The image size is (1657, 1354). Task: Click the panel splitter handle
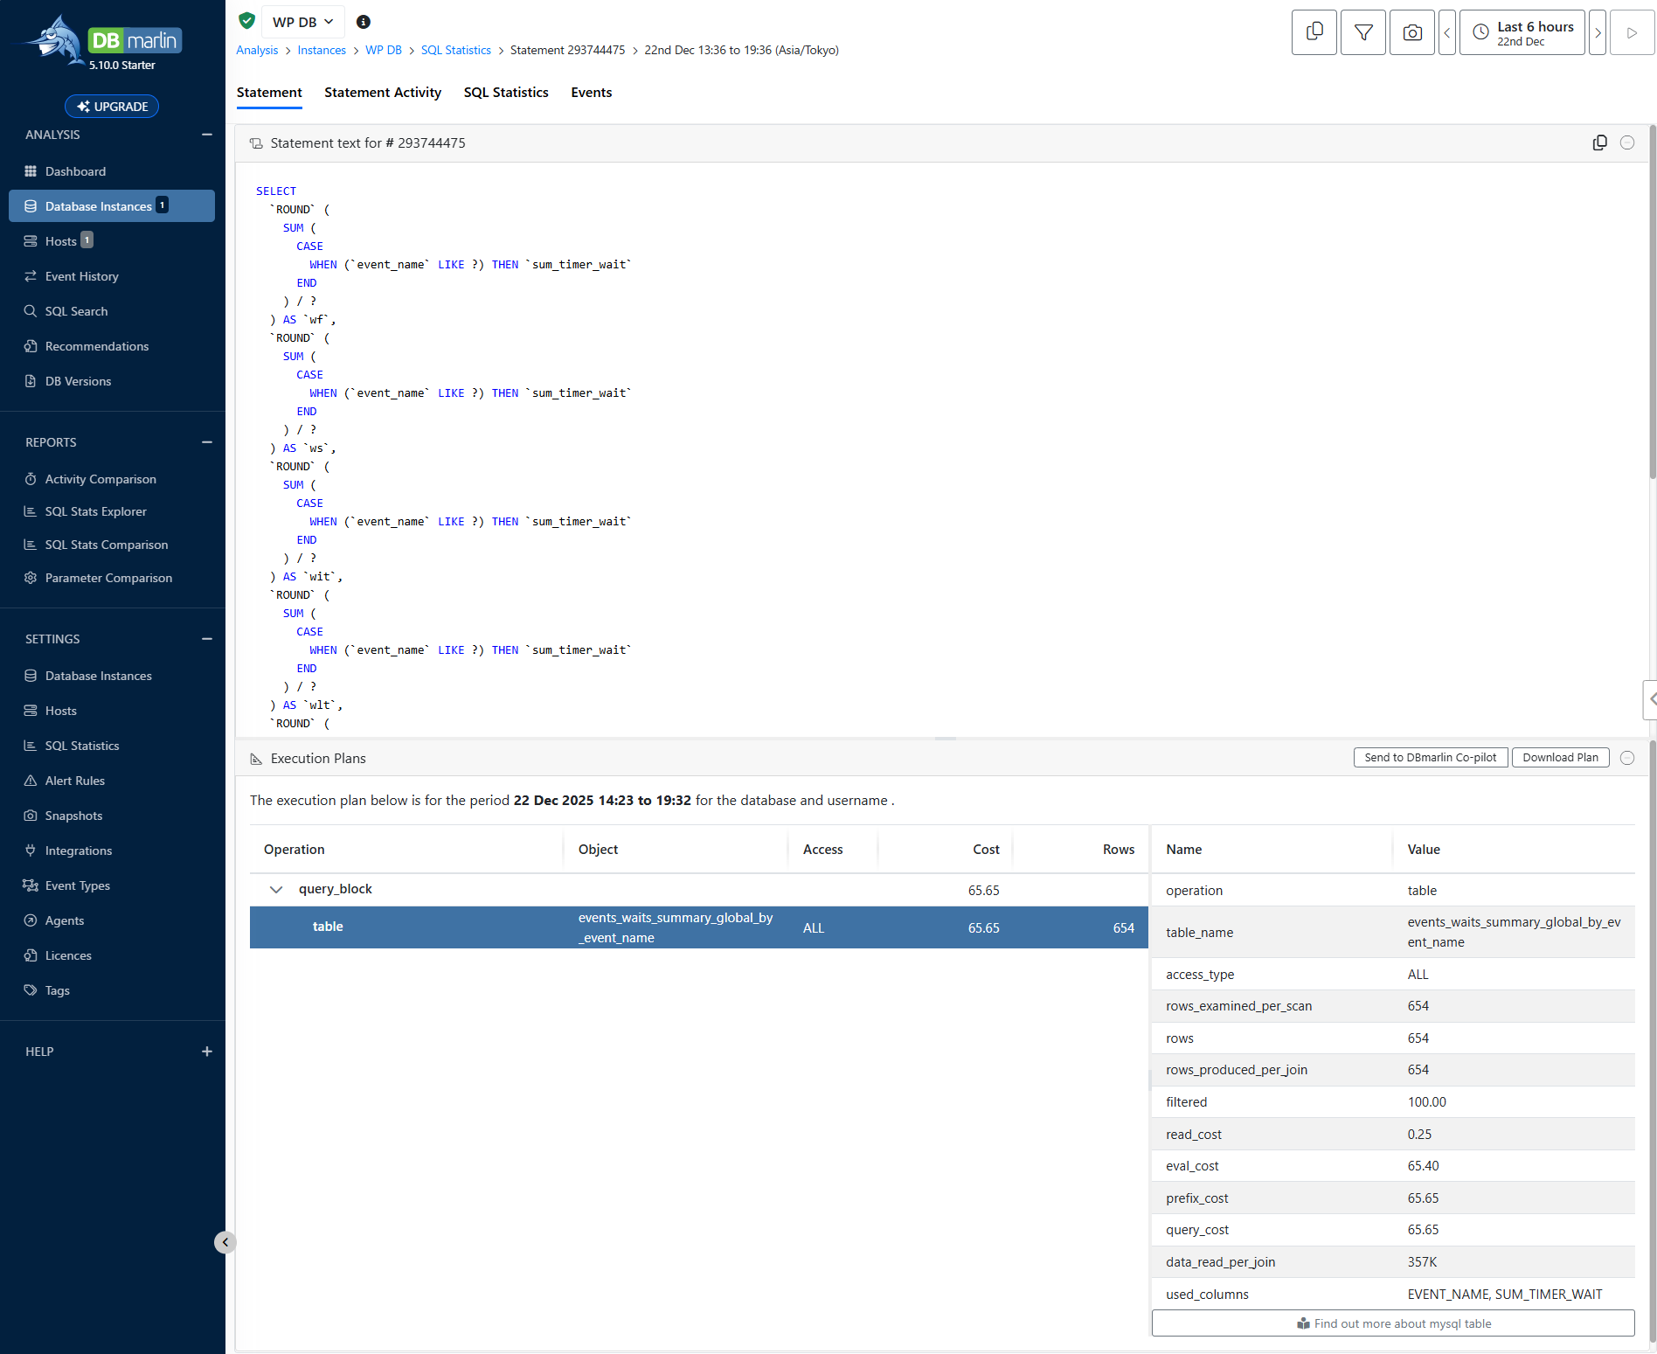946,739
